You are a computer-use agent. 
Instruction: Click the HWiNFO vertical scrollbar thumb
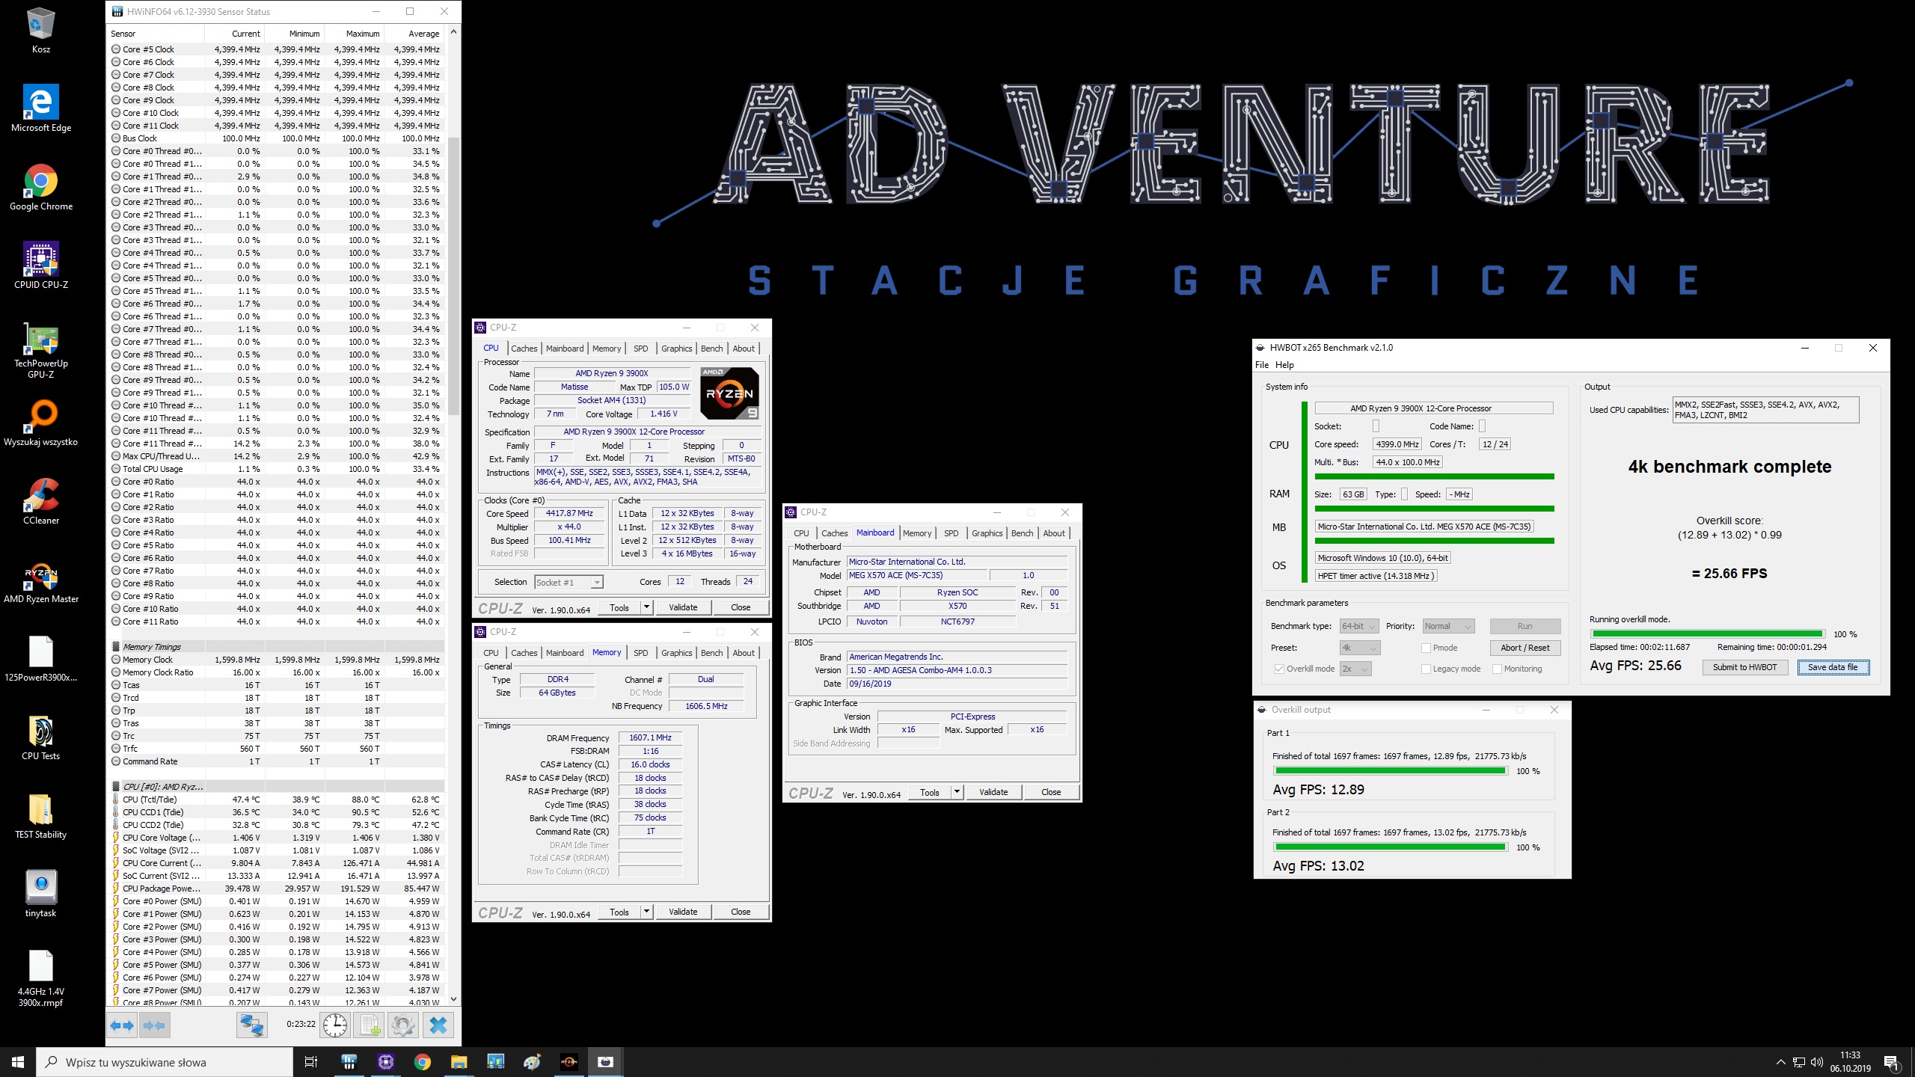click(453, 275)
